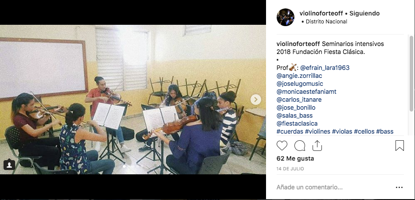The width and height of the screenshot is (415, 200).
Task: Open the comment speech bubble icon
Action: [x=300, y=146]
